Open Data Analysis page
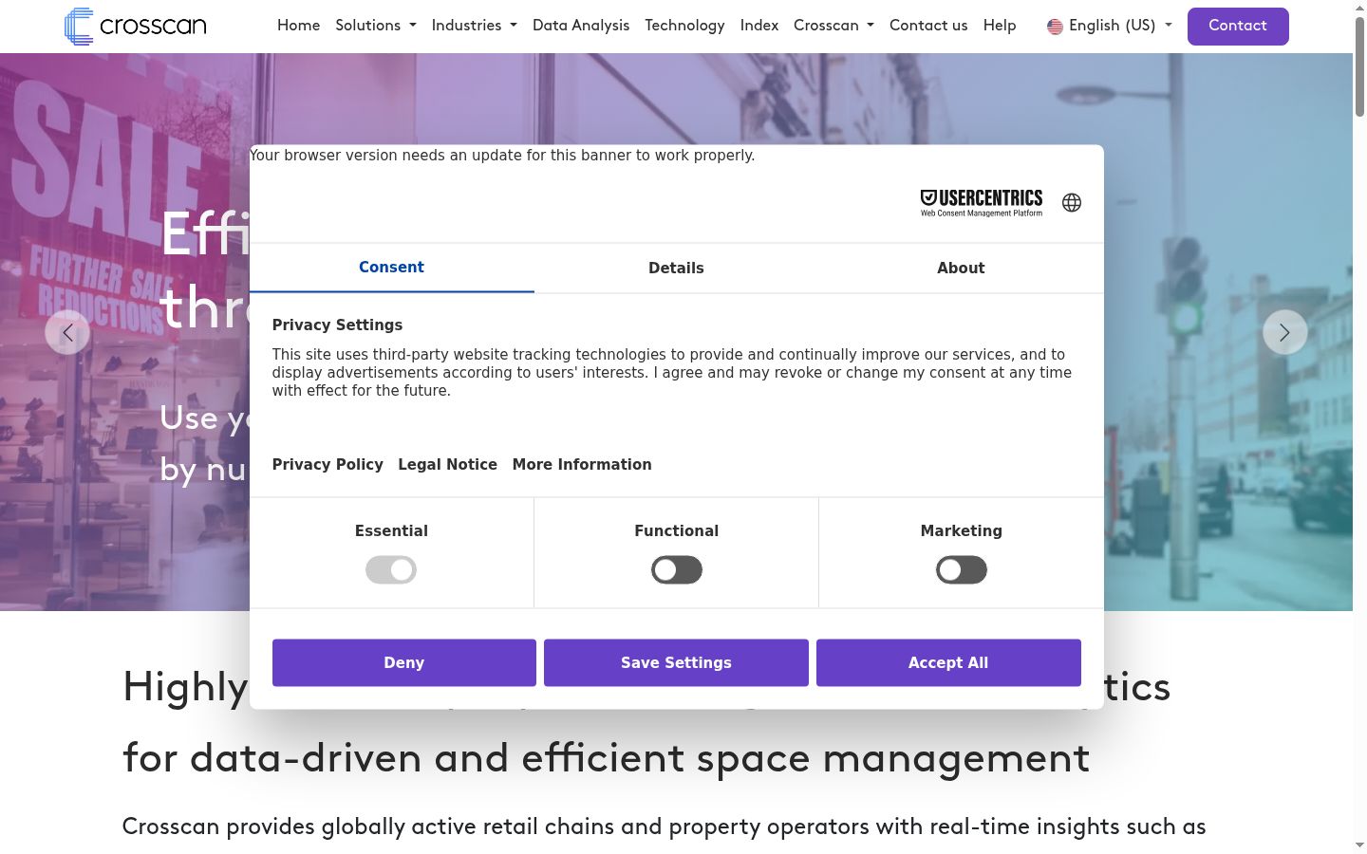 tap(581, 26)
